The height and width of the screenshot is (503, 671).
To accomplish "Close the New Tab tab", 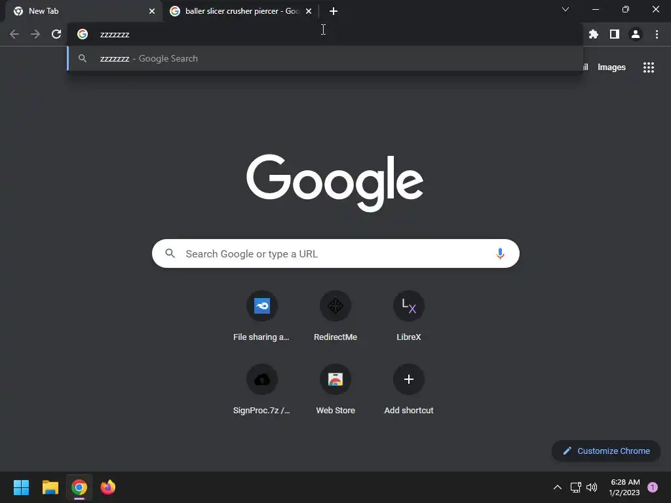I will tap(152, 11).
